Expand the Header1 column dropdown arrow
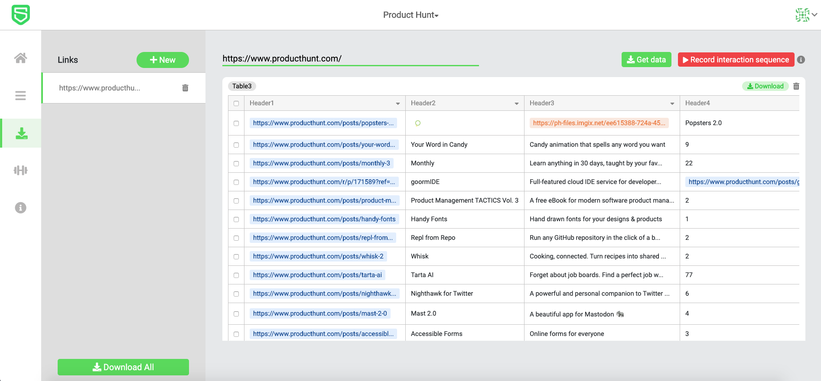Screen dimensions: 821x381 click(x=397, y=103)
